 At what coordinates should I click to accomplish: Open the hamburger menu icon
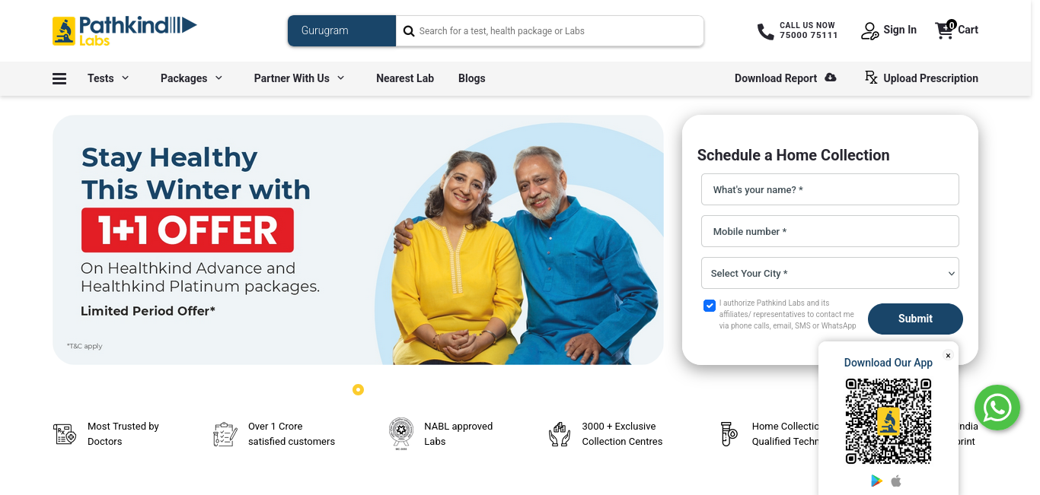pyautogui.click(x=59, y=78)
